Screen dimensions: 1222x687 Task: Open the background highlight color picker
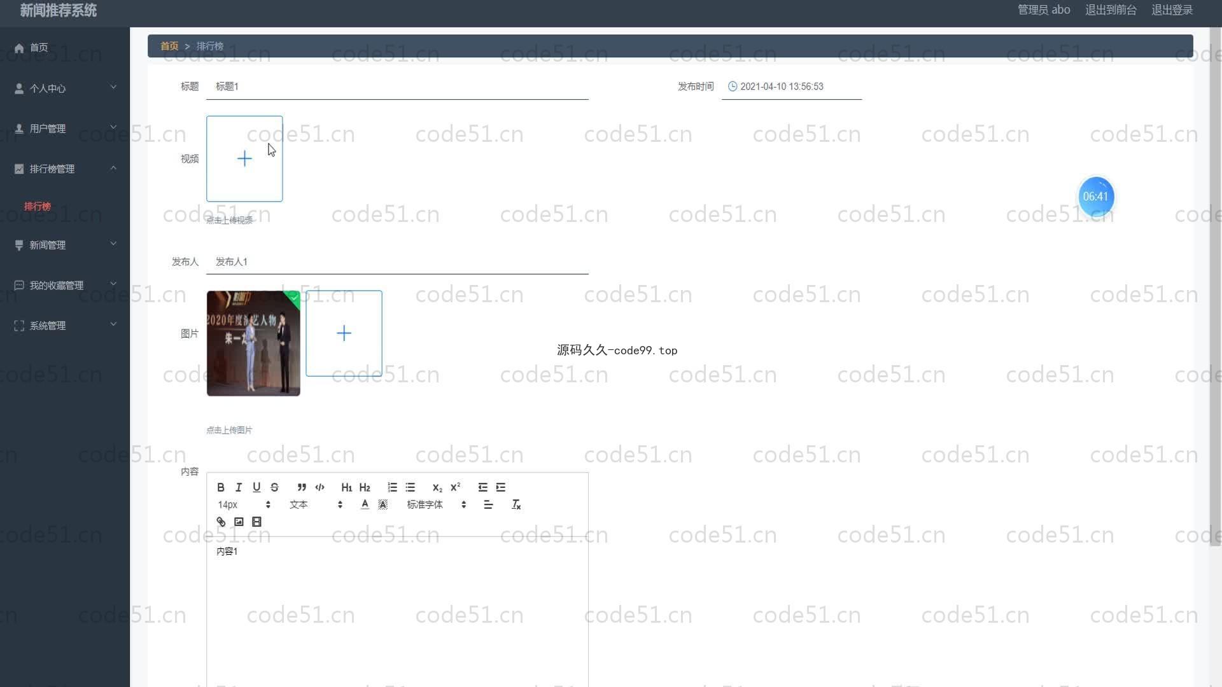pos(383,504)
